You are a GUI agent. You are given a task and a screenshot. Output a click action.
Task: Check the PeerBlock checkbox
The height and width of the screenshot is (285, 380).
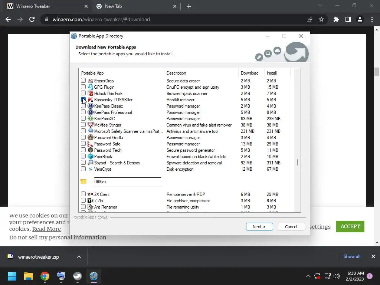click(83, 156)
